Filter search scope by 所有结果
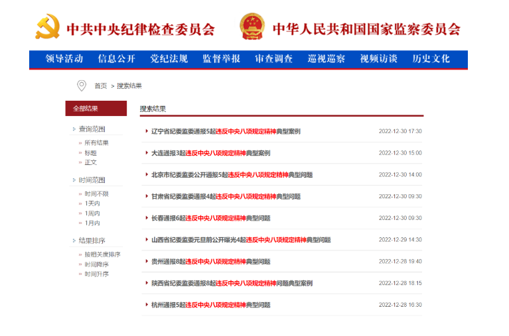This screenshot has height=336, width=509. click(96, 142)
